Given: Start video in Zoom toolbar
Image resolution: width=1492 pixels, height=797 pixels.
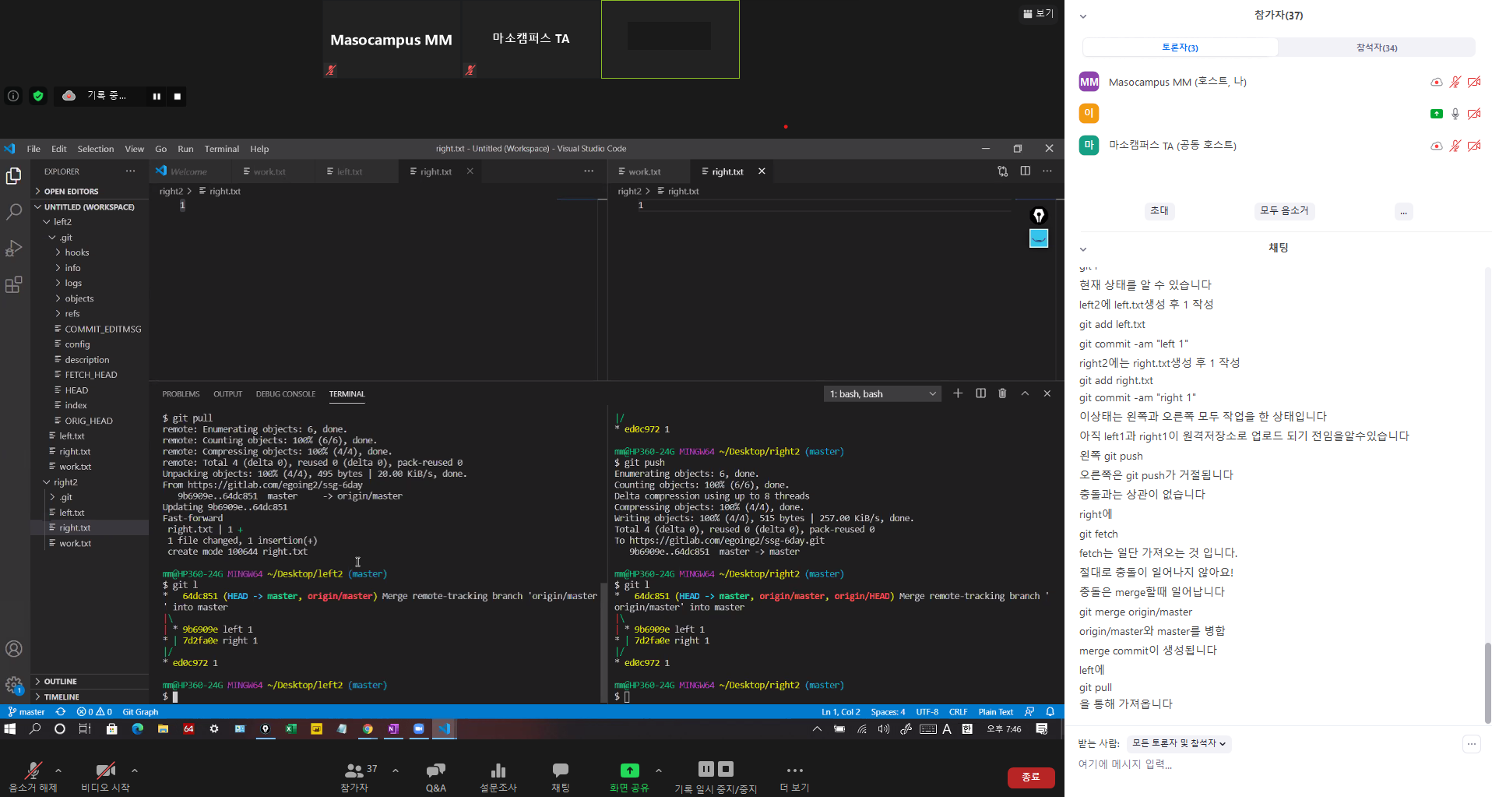Looking at the screenshot, I should point(105,776).
